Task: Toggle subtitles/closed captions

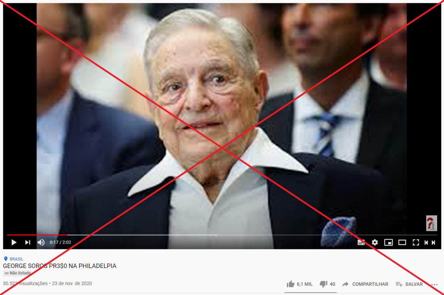Action: point(361,242)
